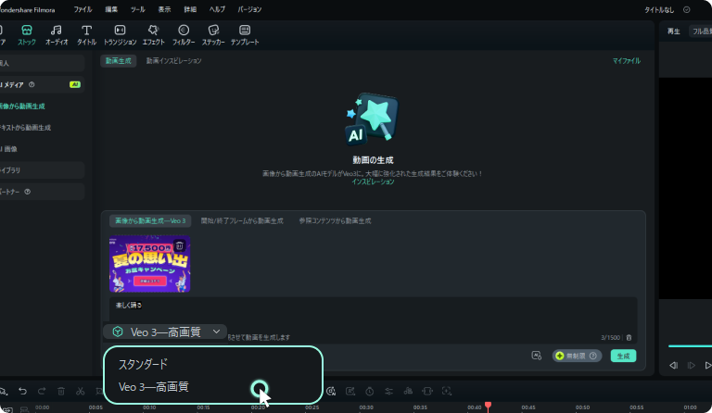Viewport: 712px width, 413px height.
Task: Step forward one frame in preview
Action: [x=691, y=365]
